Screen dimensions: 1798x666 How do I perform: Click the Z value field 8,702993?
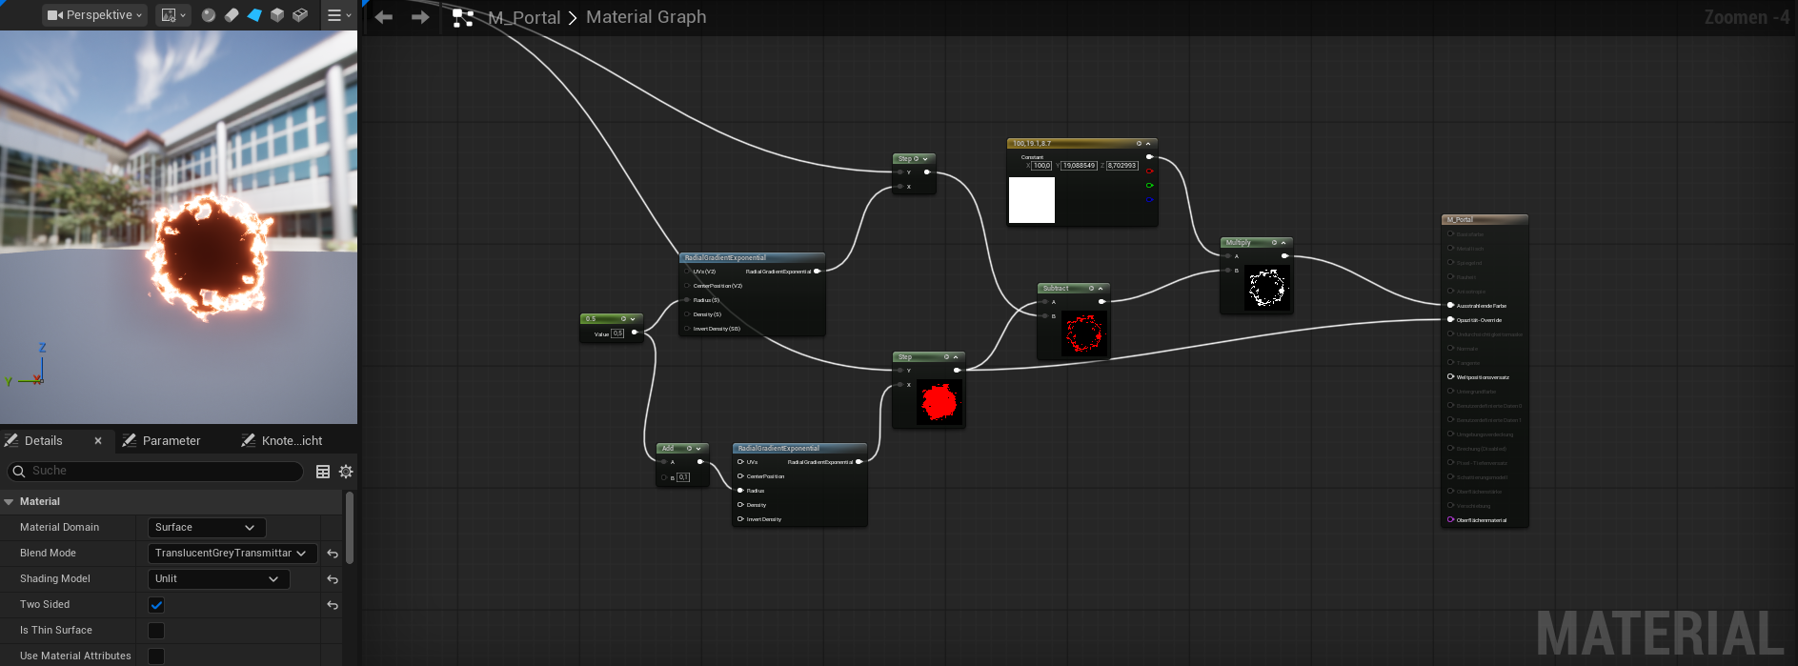point(1121,166)
